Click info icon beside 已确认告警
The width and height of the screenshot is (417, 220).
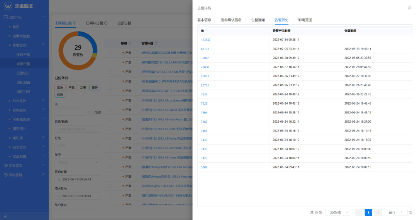click(106, 23)
